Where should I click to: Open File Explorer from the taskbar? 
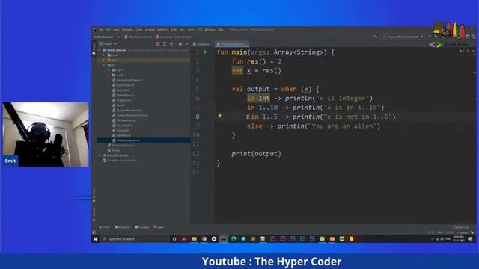194,239
